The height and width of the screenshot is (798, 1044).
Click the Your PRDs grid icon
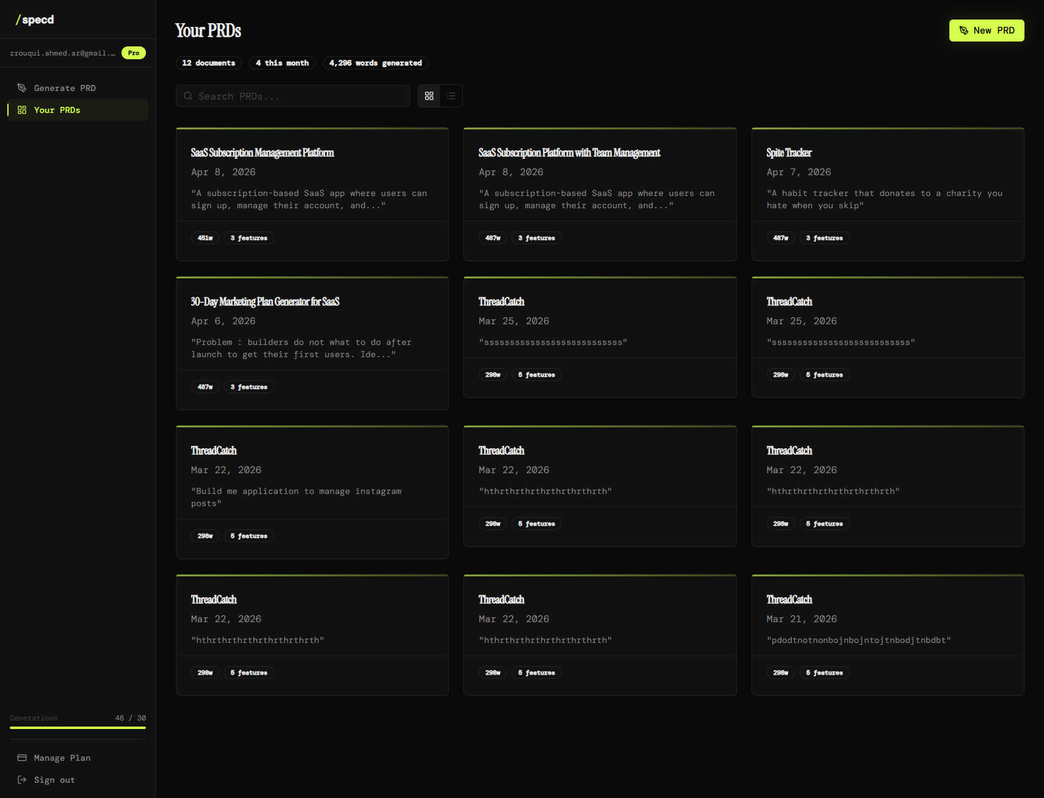coord(22,110)
